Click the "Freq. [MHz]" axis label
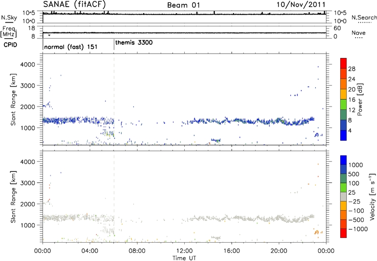This screenshot has width=377, height=261. click(x=9, y=32)
